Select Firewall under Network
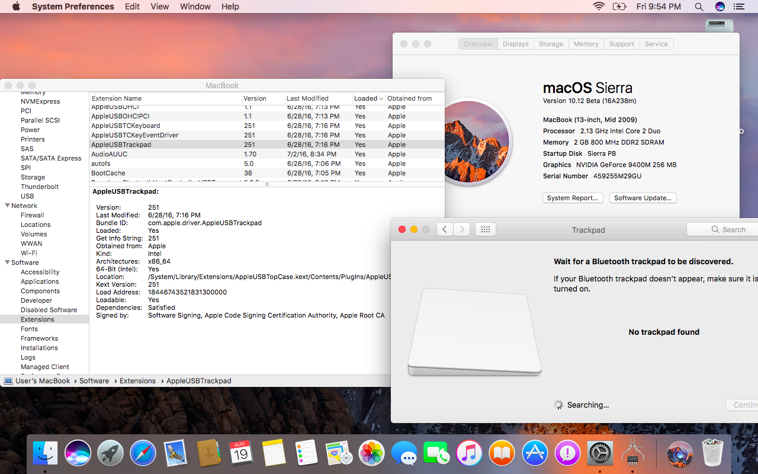758x474 pixels. tap(33, 215)
